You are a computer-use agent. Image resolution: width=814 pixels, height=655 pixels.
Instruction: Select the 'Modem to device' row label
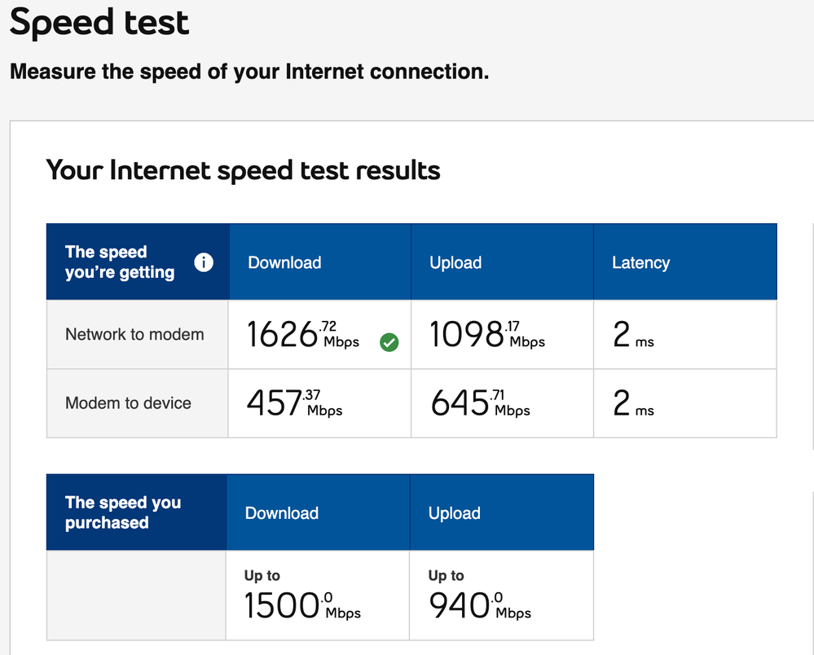128,402
